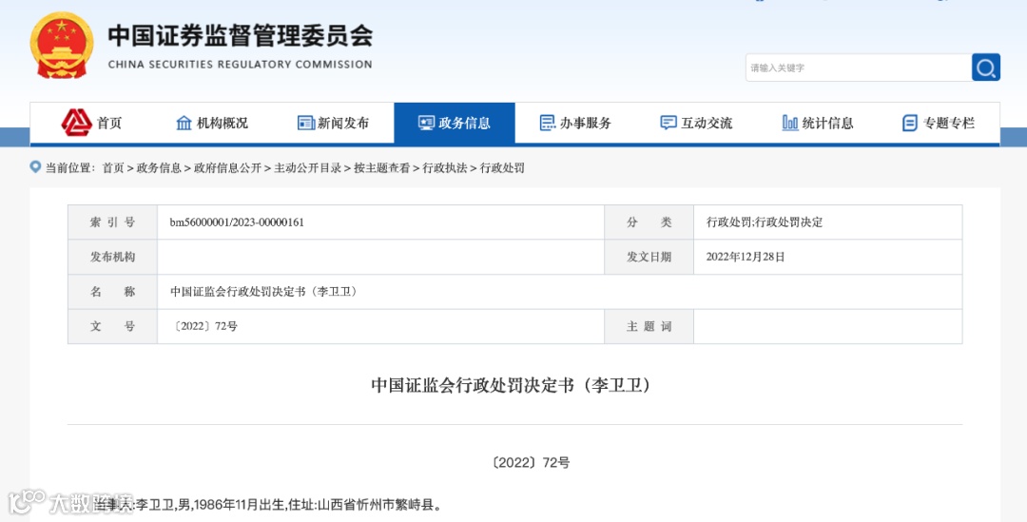The width and height of the screenshot is (1027, 522).
Task: Click the CSRC national emblem logo
Action: (61, 46)
